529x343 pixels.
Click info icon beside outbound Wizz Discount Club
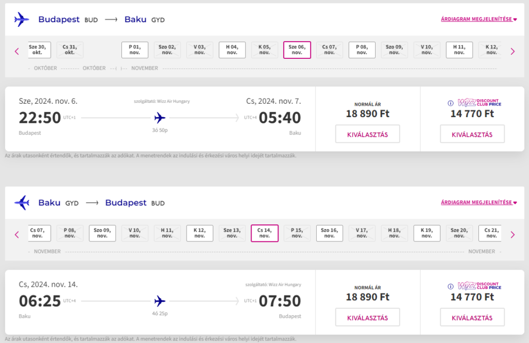(x=451, y=103)
